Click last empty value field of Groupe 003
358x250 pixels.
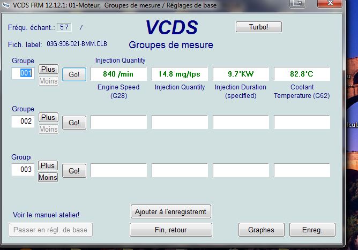click(302, 170)
